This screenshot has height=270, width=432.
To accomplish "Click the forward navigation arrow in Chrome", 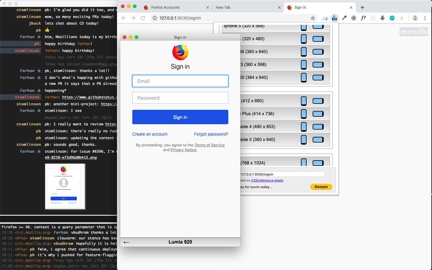I will [x=133, y=18].
